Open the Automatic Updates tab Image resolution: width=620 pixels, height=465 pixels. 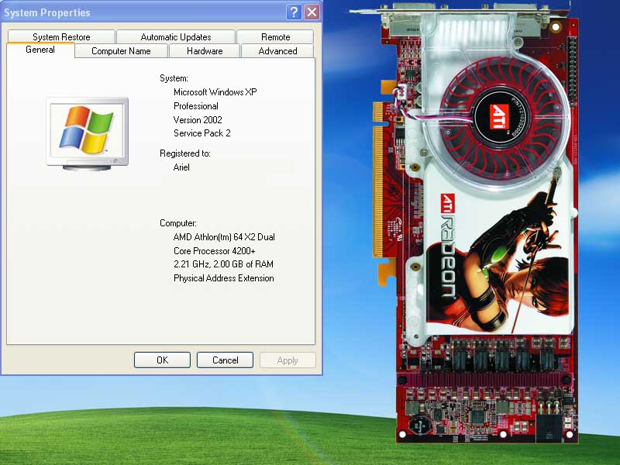coord(176,36)
